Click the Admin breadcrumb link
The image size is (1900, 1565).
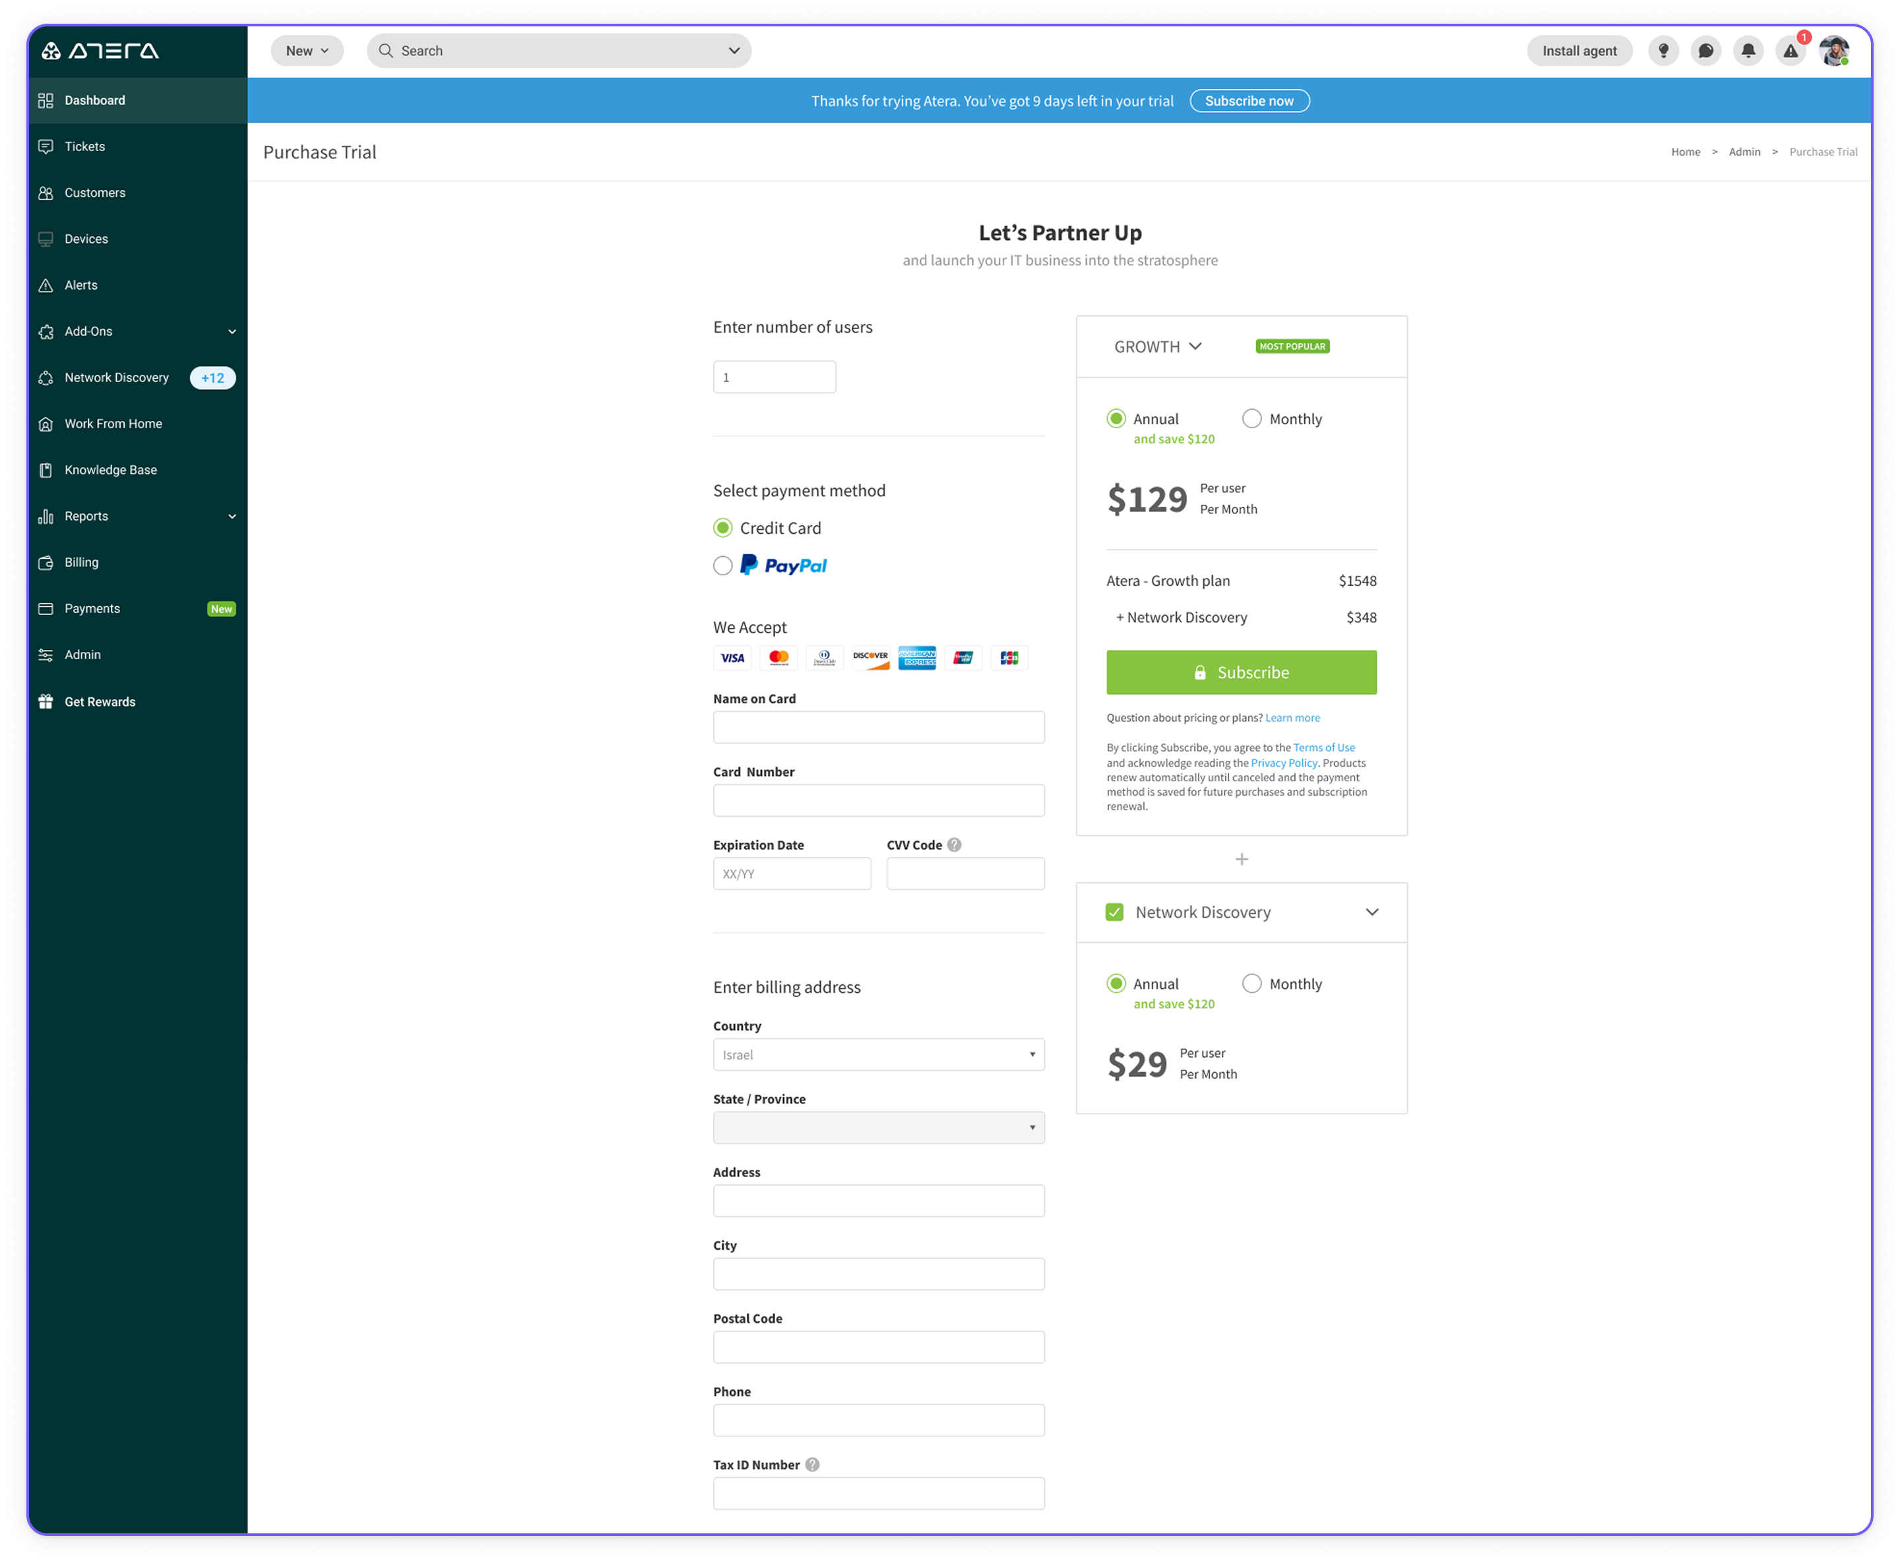click(x=1744, y=152)
